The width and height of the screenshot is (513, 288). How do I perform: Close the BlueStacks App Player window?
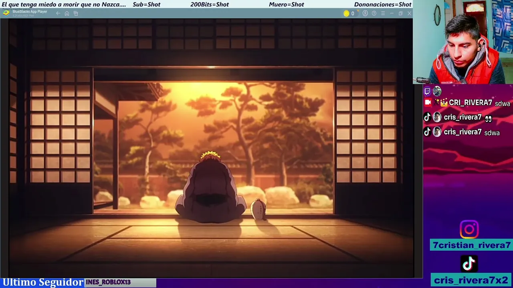(409, 13)
